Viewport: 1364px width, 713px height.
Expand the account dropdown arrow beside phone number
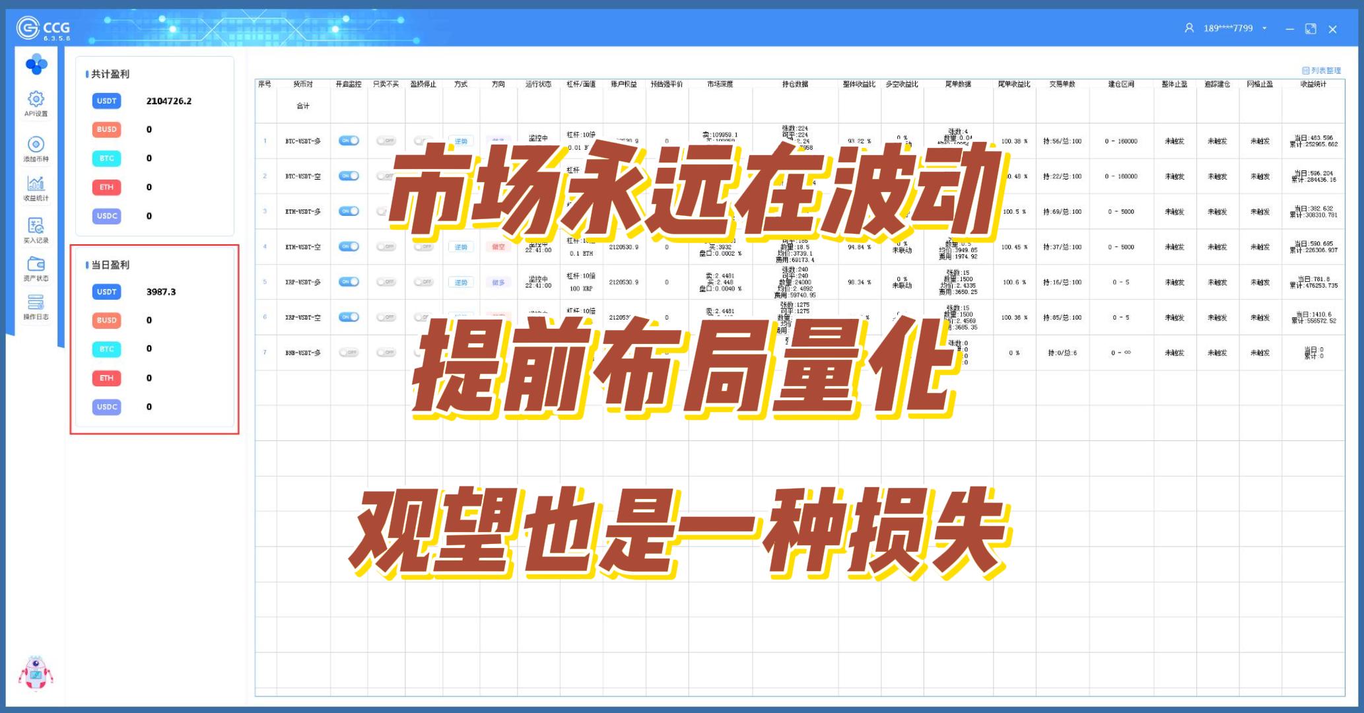point(1264,28)
